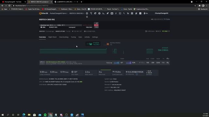Image resolution: width=209 pixels, height=117 pixels.
Task: Click the console window icon in toolbar
Action: (120, 13)
